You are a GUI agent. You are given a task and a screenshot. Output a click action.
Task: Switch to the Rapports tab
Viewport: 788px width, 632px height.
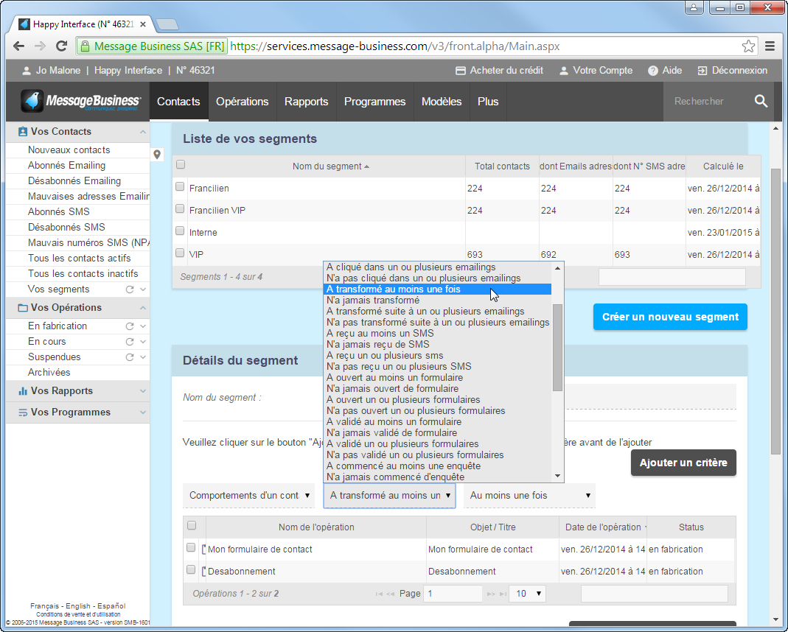coord(306,101)
